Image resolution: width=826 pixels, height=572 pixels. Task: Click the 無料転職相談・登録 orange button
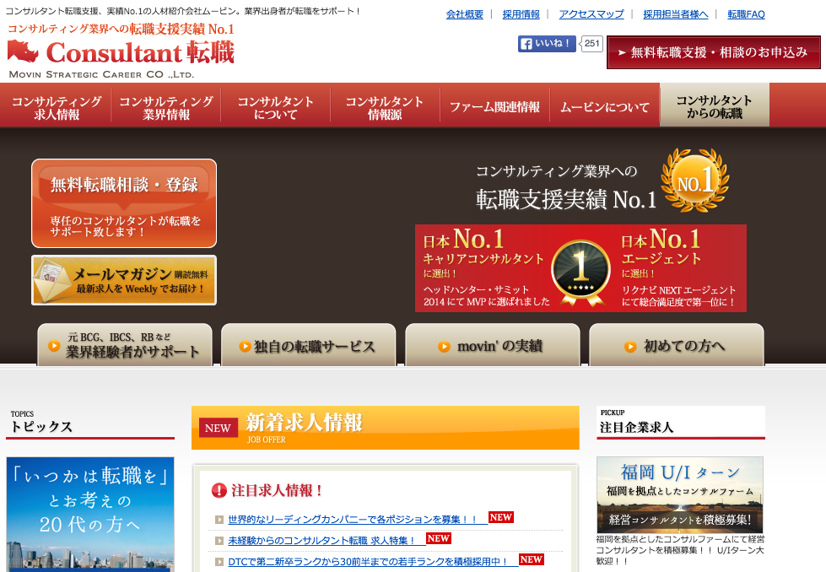coord(124,203)
